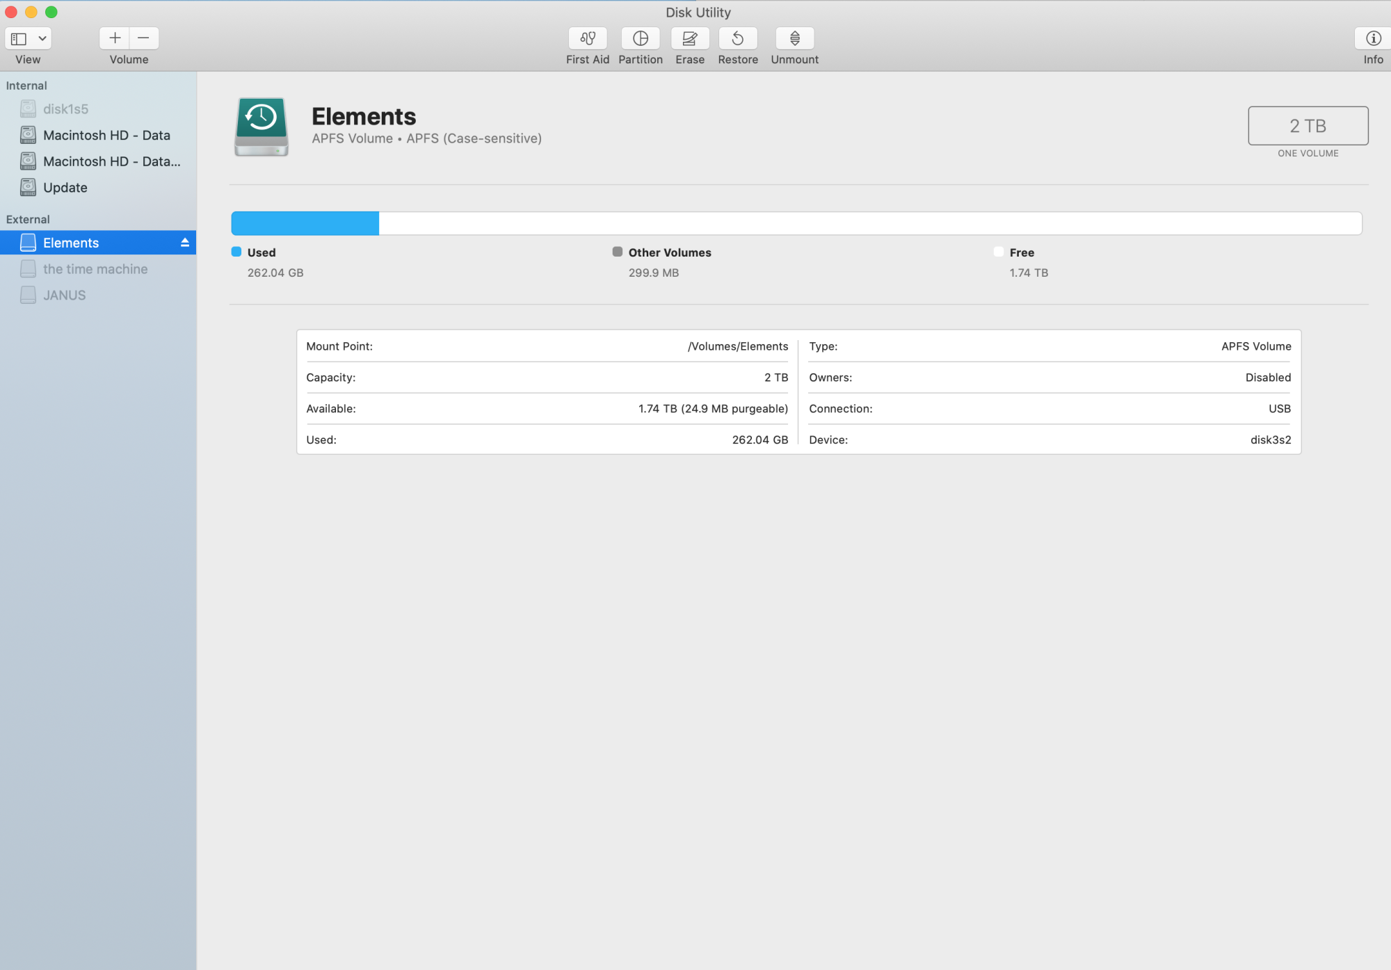Eject the Elements drive from sidebar
This screenshot has height=970, width=1391.
pyautogui.click(x=185, y=243)
